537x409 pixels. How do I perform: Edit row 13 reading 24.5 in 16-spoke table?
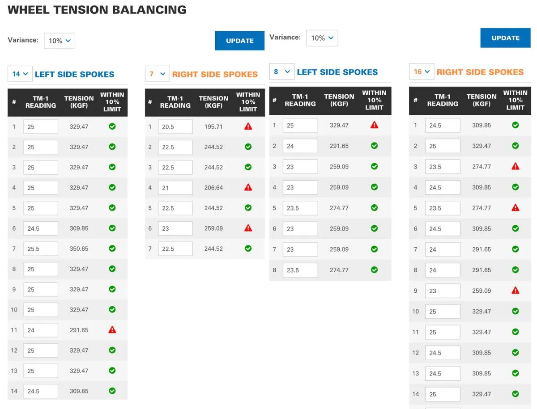(x=443, y=373)
